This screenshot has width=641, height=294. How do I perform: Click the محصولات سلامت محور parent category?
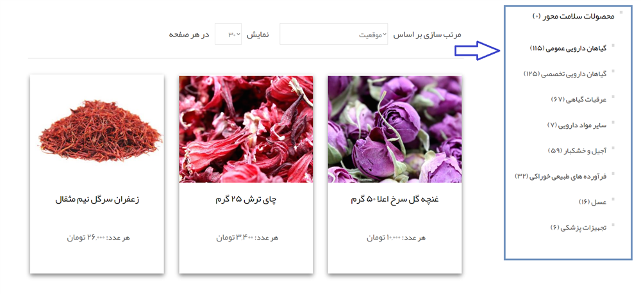pyautogui.click(x=574, y=17)
